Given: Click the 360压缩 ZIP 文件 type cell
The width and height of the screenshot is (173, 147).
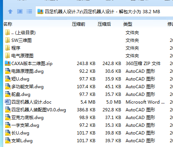Looking at the screenshot, I should [x=143, y=64].
